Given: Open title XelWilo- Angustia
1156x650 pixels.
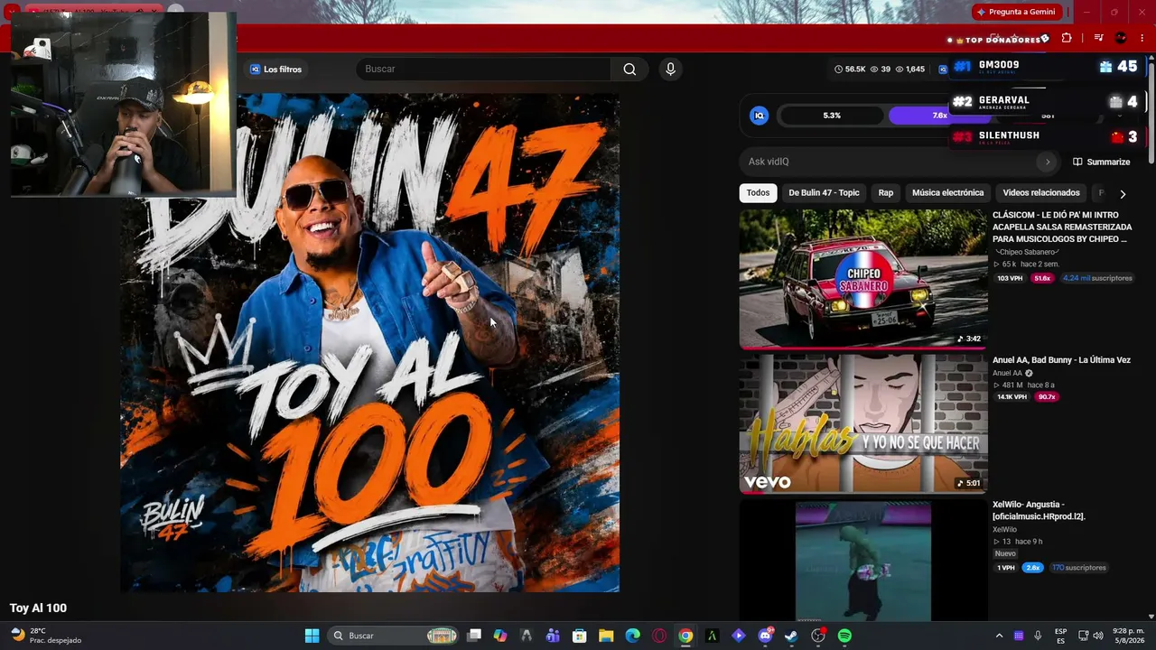Looking at the screenshot, I should [1039, 510].
